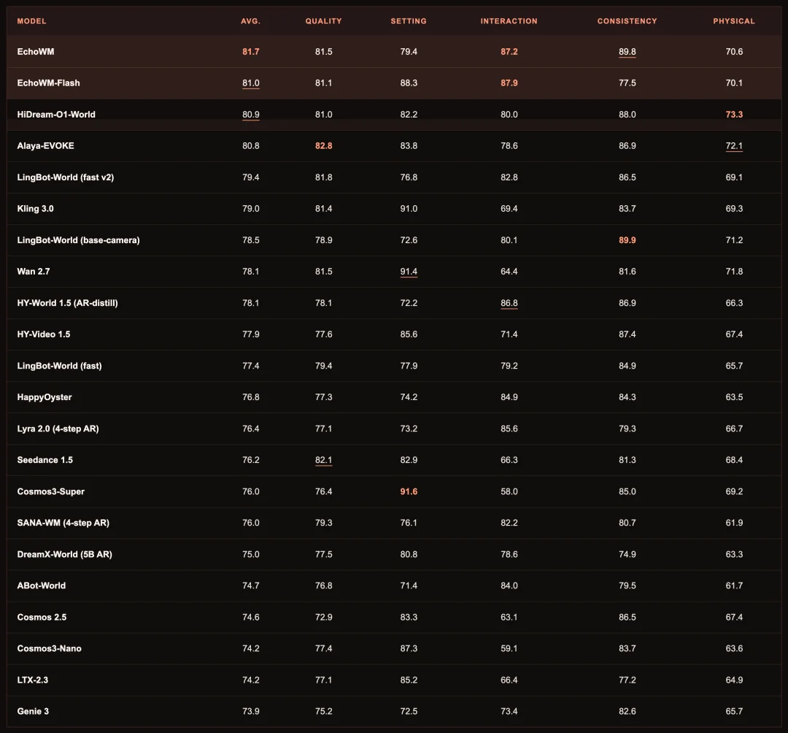Select the Alaya-EVOKE model name
This screenshot has width=788, height=733.
[x=46, y=146]
